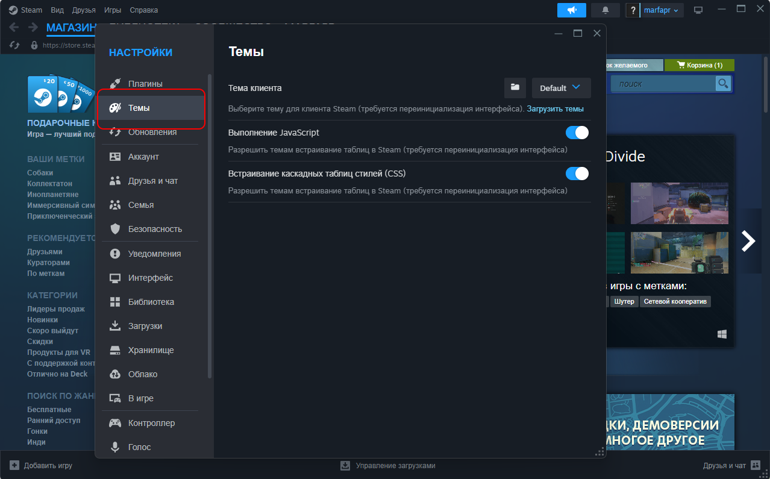770x479 pixels.
Task: Switch to МАГАЗИН tab
Action: [x=71, y=28]
